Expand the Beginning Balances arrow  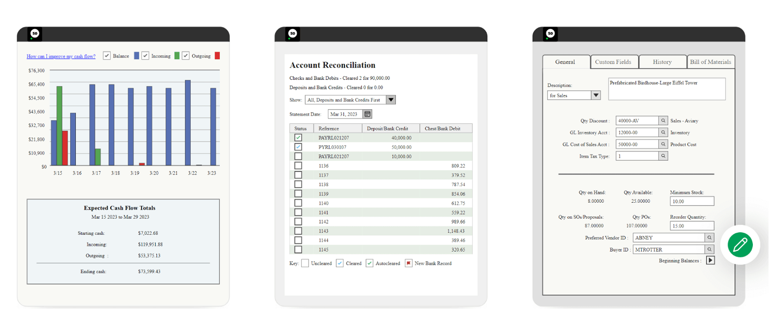pyautogui.click(x=711, y=260)
